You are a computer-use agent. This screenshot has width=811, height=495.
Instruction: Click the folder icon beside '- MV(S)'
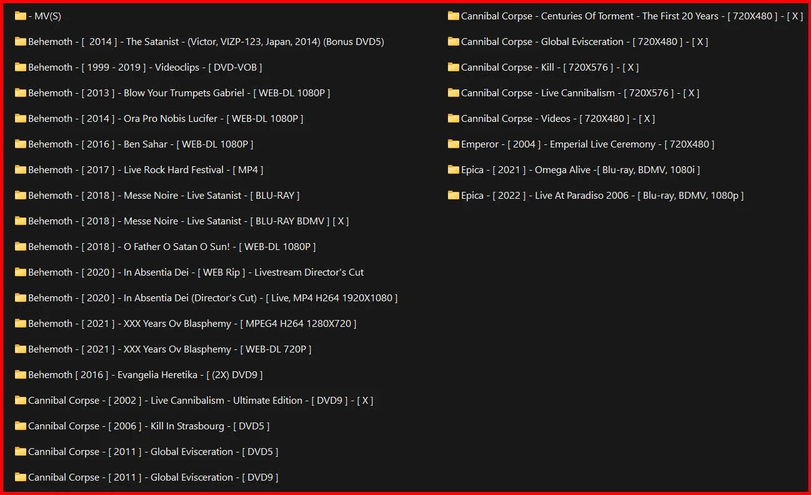tap(21, 16)
